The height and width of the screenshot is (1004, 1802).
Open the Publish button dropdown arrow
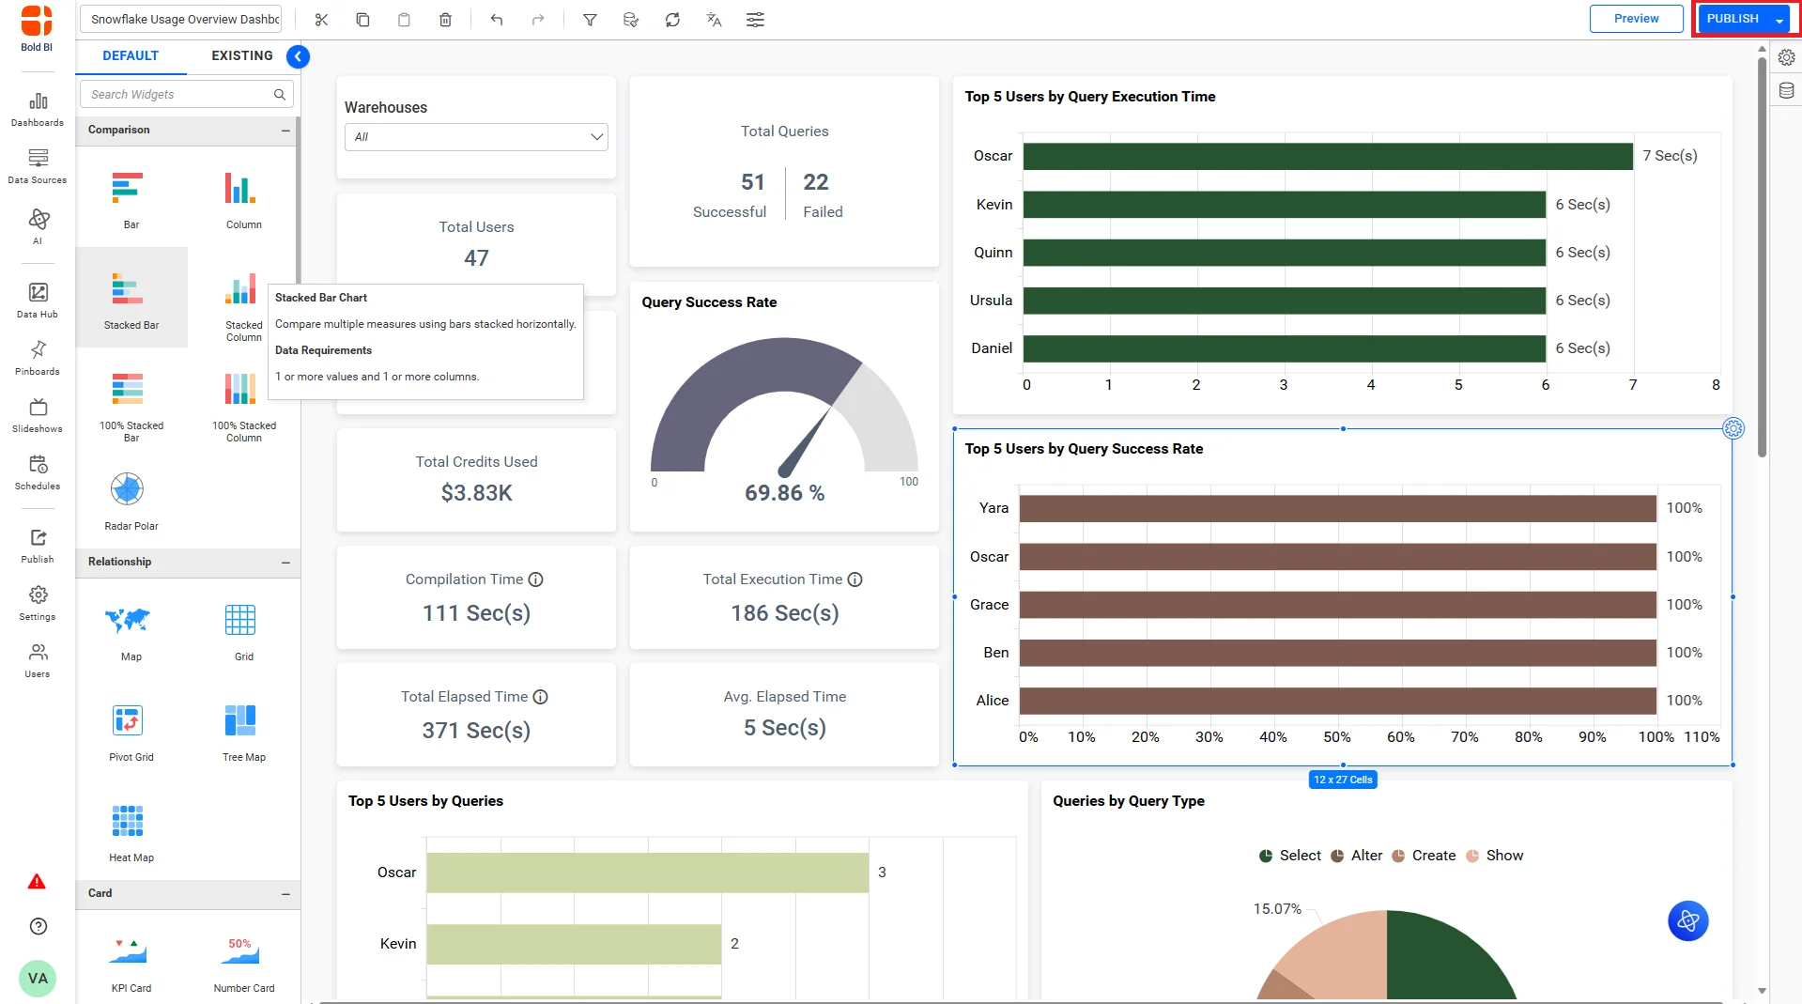(1779, 20)
